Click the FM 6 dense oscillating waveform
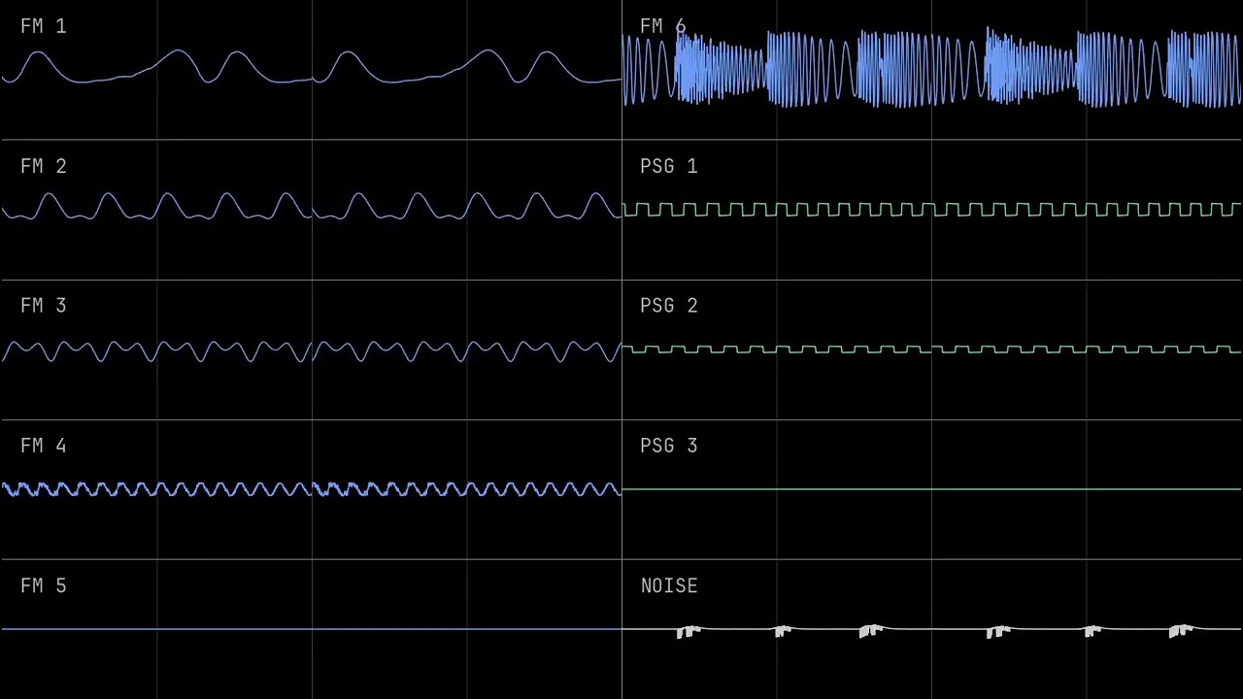The image size is (1243, 699). [931, 67]
